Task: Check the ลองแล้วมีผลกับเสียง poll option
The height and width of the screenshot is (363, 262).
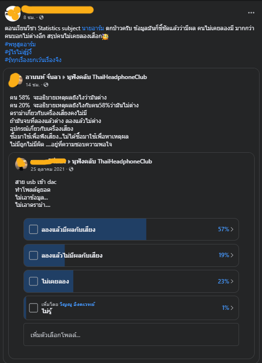Action: pos(33,229)
